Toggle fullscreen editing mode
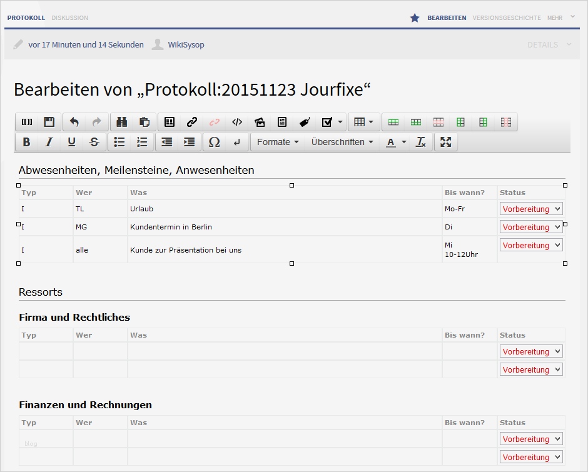 click(x=445, y=142)
